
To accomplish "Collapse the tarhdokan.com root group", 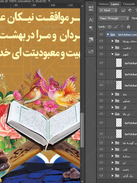I will 108,34.
